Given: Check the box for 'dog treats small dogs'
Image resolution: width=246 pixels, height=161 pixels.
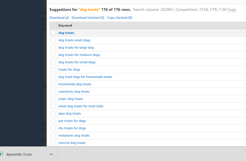Looking at the screenshot, I should (53, 40).
